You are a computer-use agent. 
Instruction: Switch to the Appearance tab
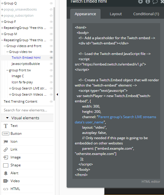point(85,14)
